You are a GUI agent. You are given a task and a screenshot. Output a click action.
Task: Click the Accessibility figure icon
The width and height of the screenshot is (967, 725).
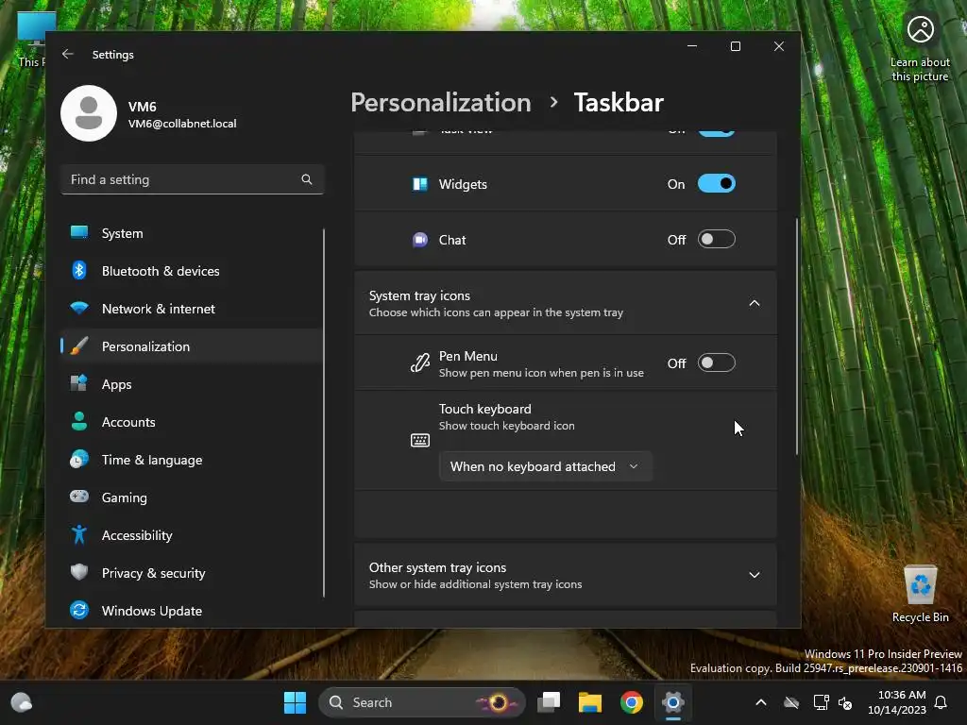79,534
